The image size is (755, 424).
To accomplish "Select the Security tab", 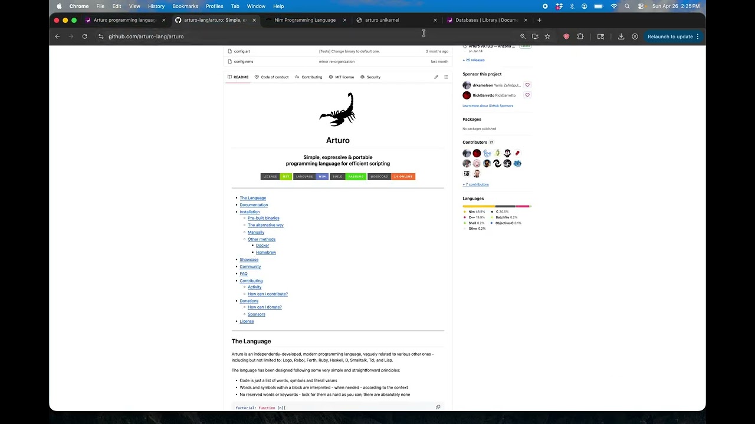I will point(370,77).
